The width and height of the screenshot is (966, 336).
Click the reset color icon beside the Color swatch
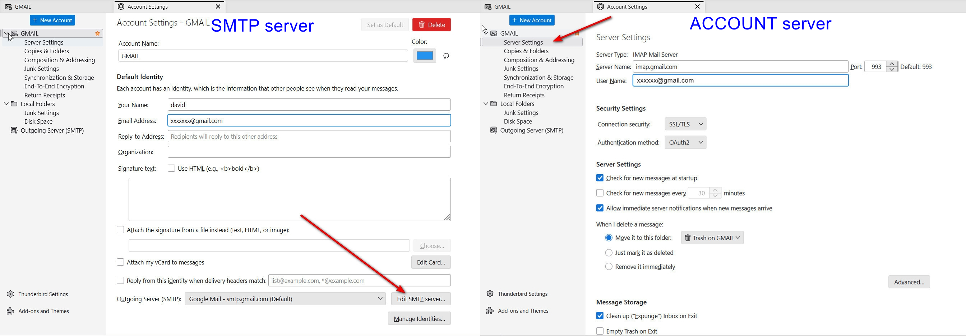pos(446,56)
